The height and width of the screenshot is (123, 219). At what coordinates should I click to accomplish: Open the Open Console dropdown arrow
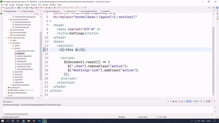pos(203,101)
